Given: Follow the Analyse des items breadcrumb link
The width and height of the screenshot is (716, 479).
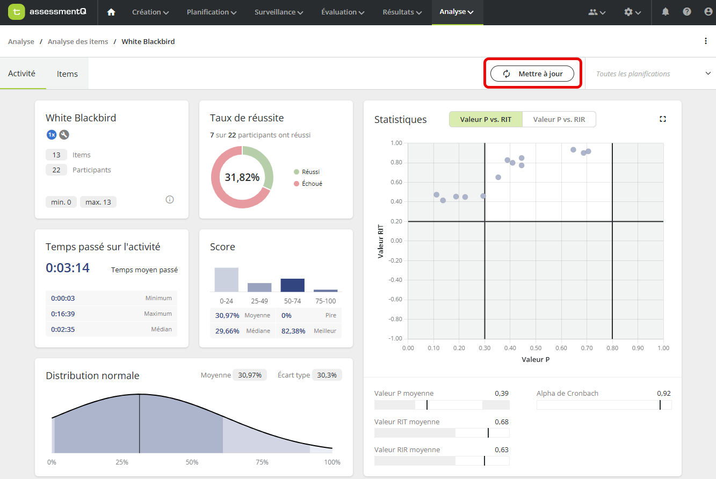Looking at the screenshot, I should [78, 41].
